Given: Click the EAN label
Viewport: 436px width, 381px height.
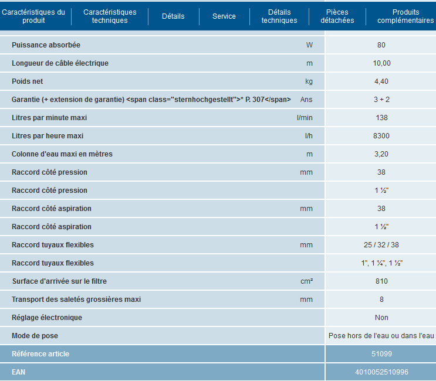Looking at the screenshot, I should coord(18,372).
